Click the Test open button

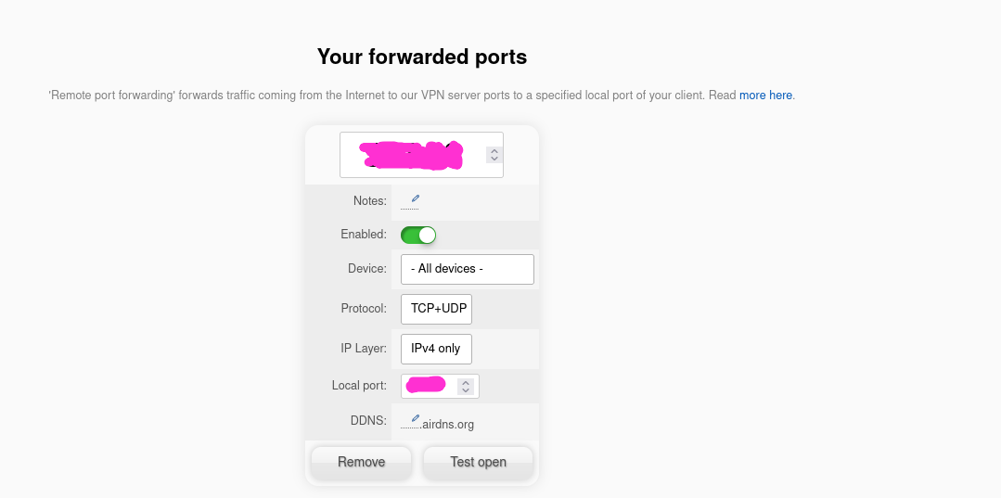pos(478,462)
